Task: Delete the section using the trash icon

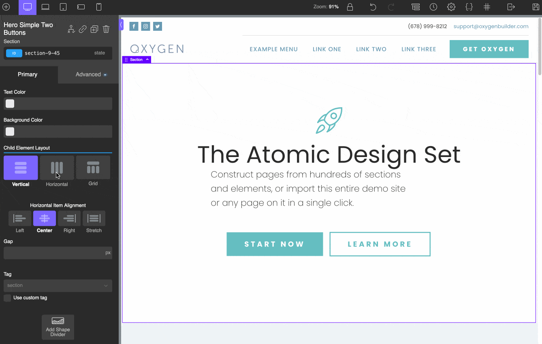Action: click(x=106, y=29)
